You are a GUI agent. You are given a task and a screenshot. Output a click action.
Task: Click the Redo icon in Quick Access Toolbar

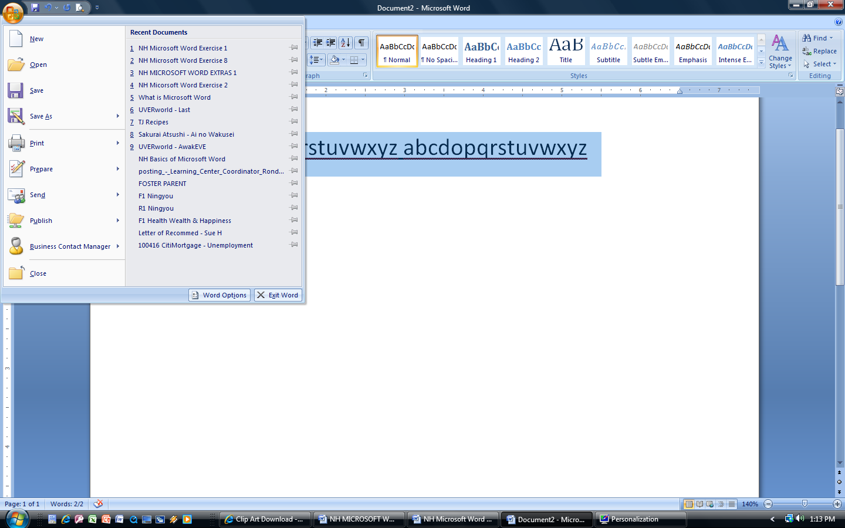67,8
